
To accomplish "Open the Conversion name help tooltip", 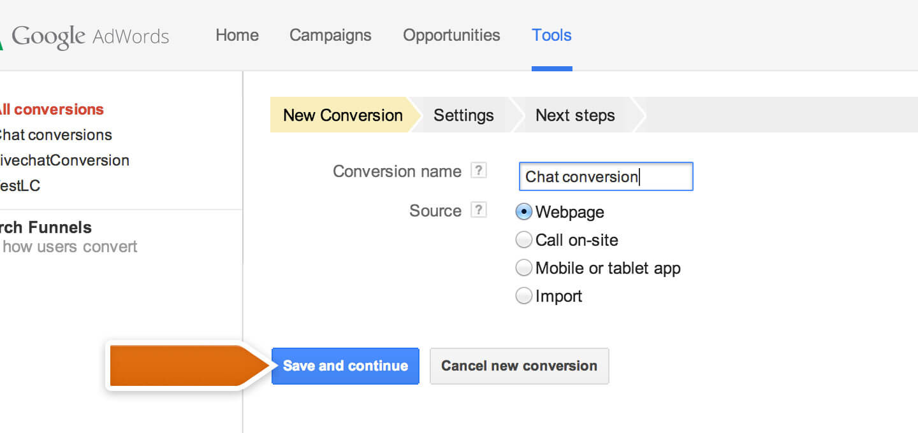I will [479, 169].
